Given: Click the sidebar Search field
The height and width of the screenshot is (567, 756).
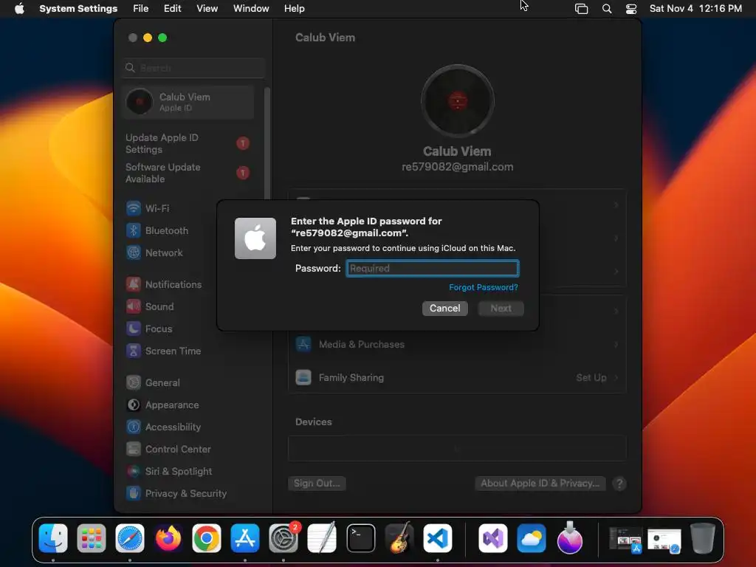Looking at the screenshot, I should (193, 68).
